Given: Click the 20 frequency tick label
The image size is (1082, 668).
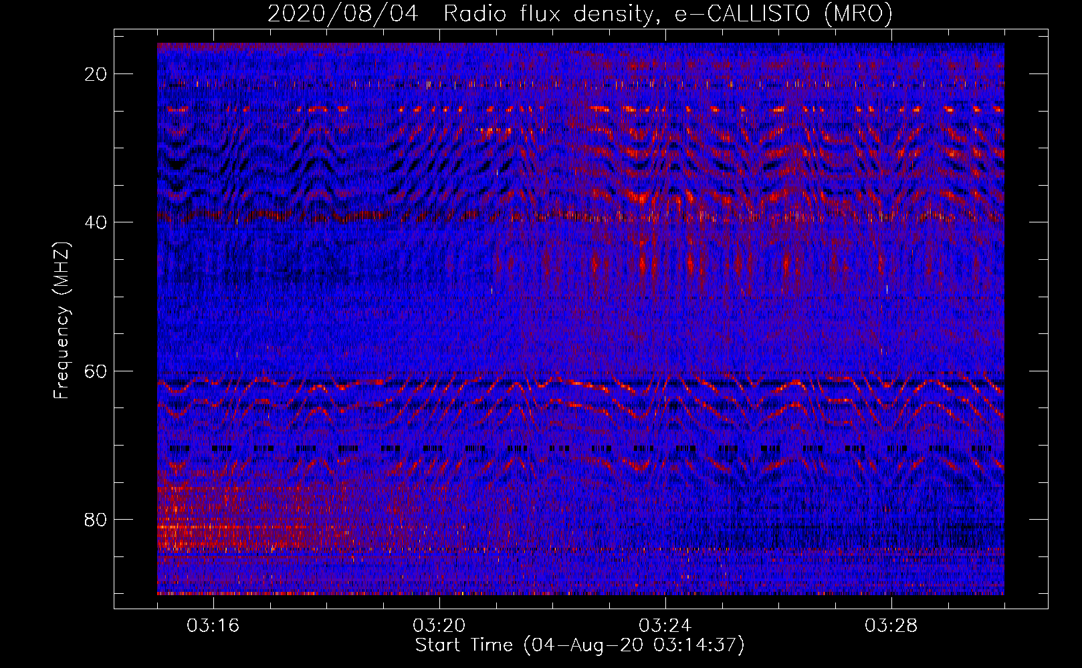Looking at the screenshot, I should point(96,74).
